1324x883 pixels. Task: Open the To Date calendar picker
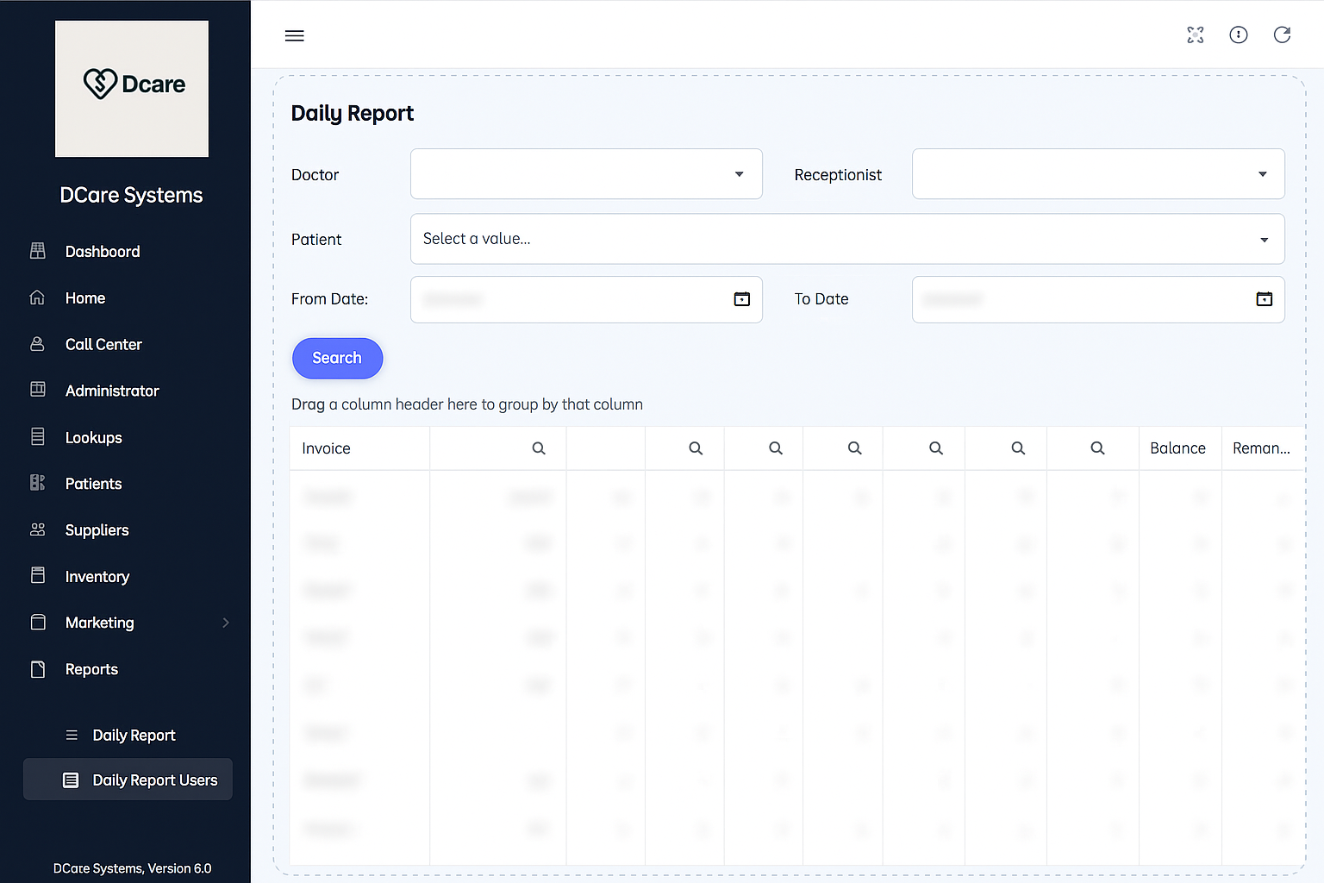coord(1264,299)
